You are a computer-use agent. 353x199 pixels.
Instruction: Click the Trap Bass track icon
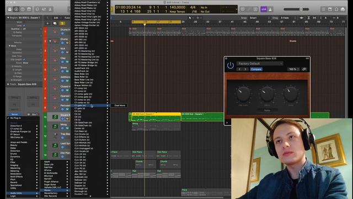[x=55, y=136]
